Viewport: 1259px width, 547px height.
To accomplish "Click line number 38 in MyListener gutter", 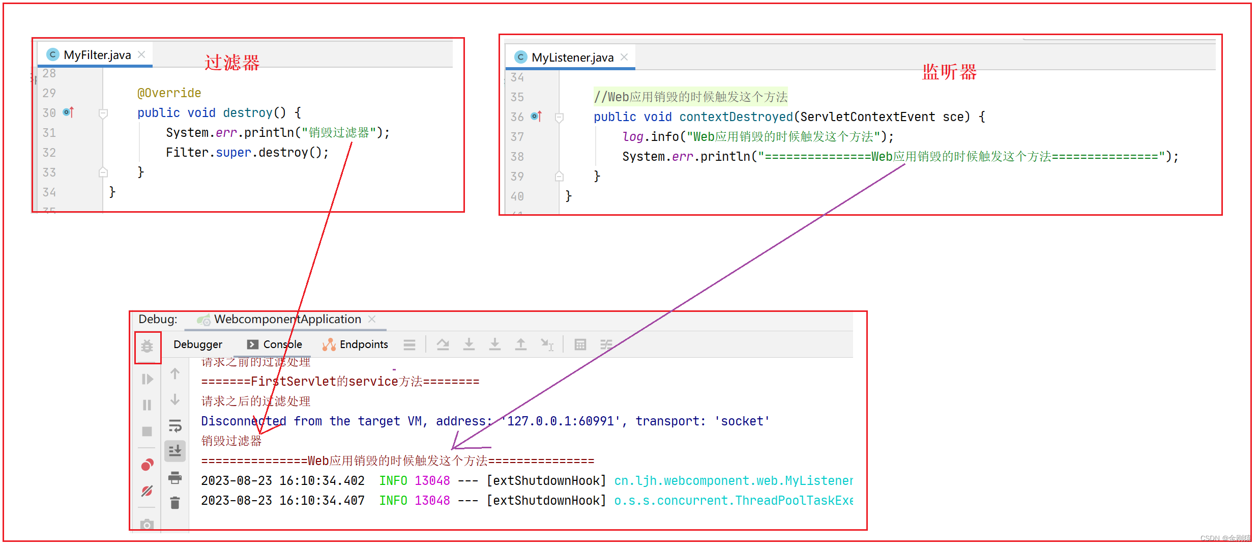I will (x=517, y=157).
